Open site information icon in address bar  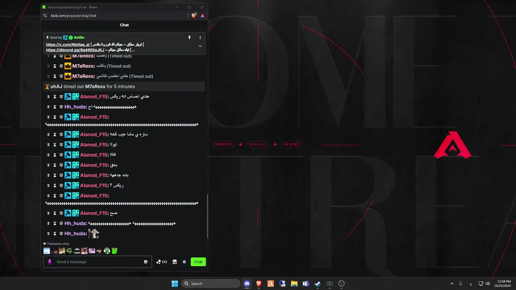pyautogui.click(x=45, y=16)
